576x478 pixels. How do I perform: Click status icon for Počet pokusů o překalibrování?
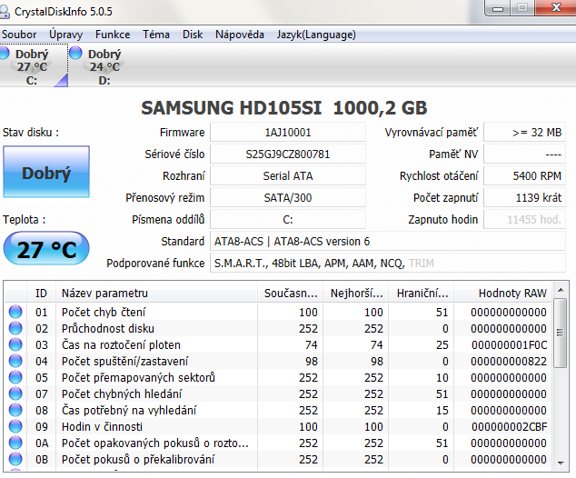click(15, 459)
